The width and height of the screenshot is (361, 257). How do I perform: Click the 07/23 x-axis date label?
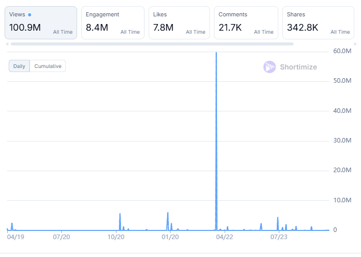tap(279, 237)
